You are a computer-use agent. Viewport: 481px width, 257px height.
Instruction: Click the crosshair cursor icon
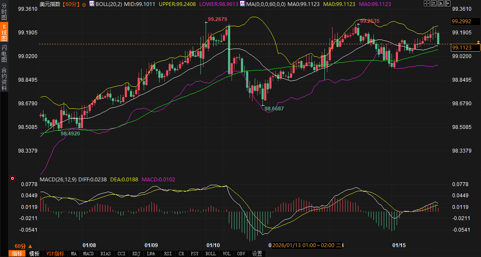[426, 4]
